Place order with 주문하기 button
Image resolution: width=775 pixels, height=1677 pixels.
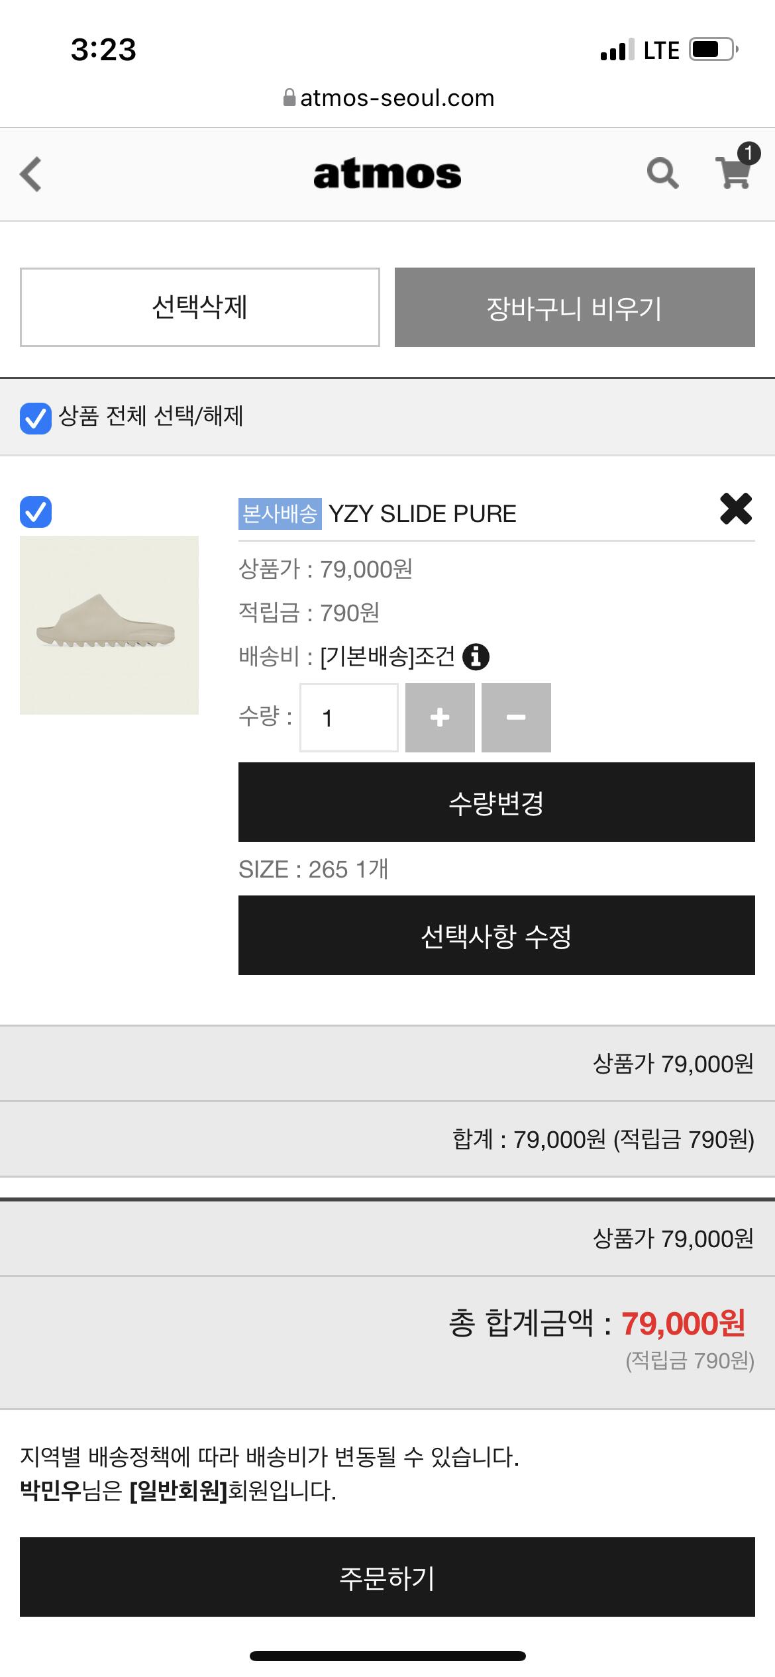click(x=387, y=1578)
